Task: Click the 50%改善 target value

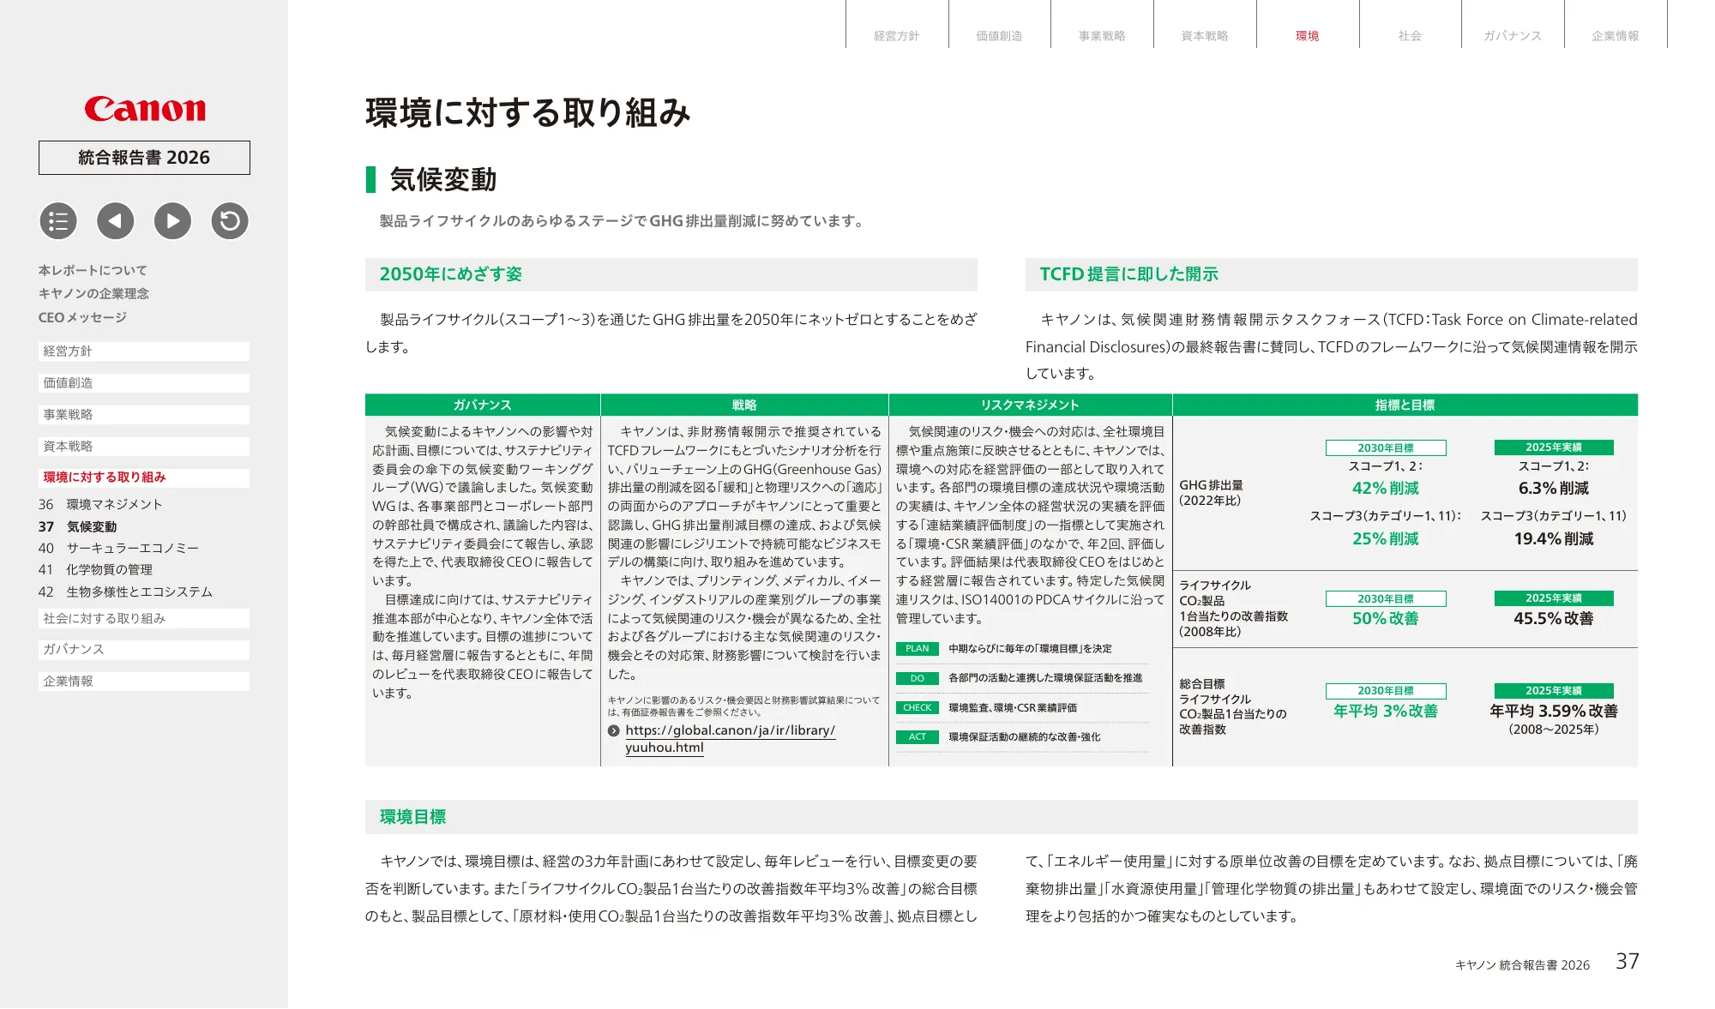Action: pos(1386,619)
